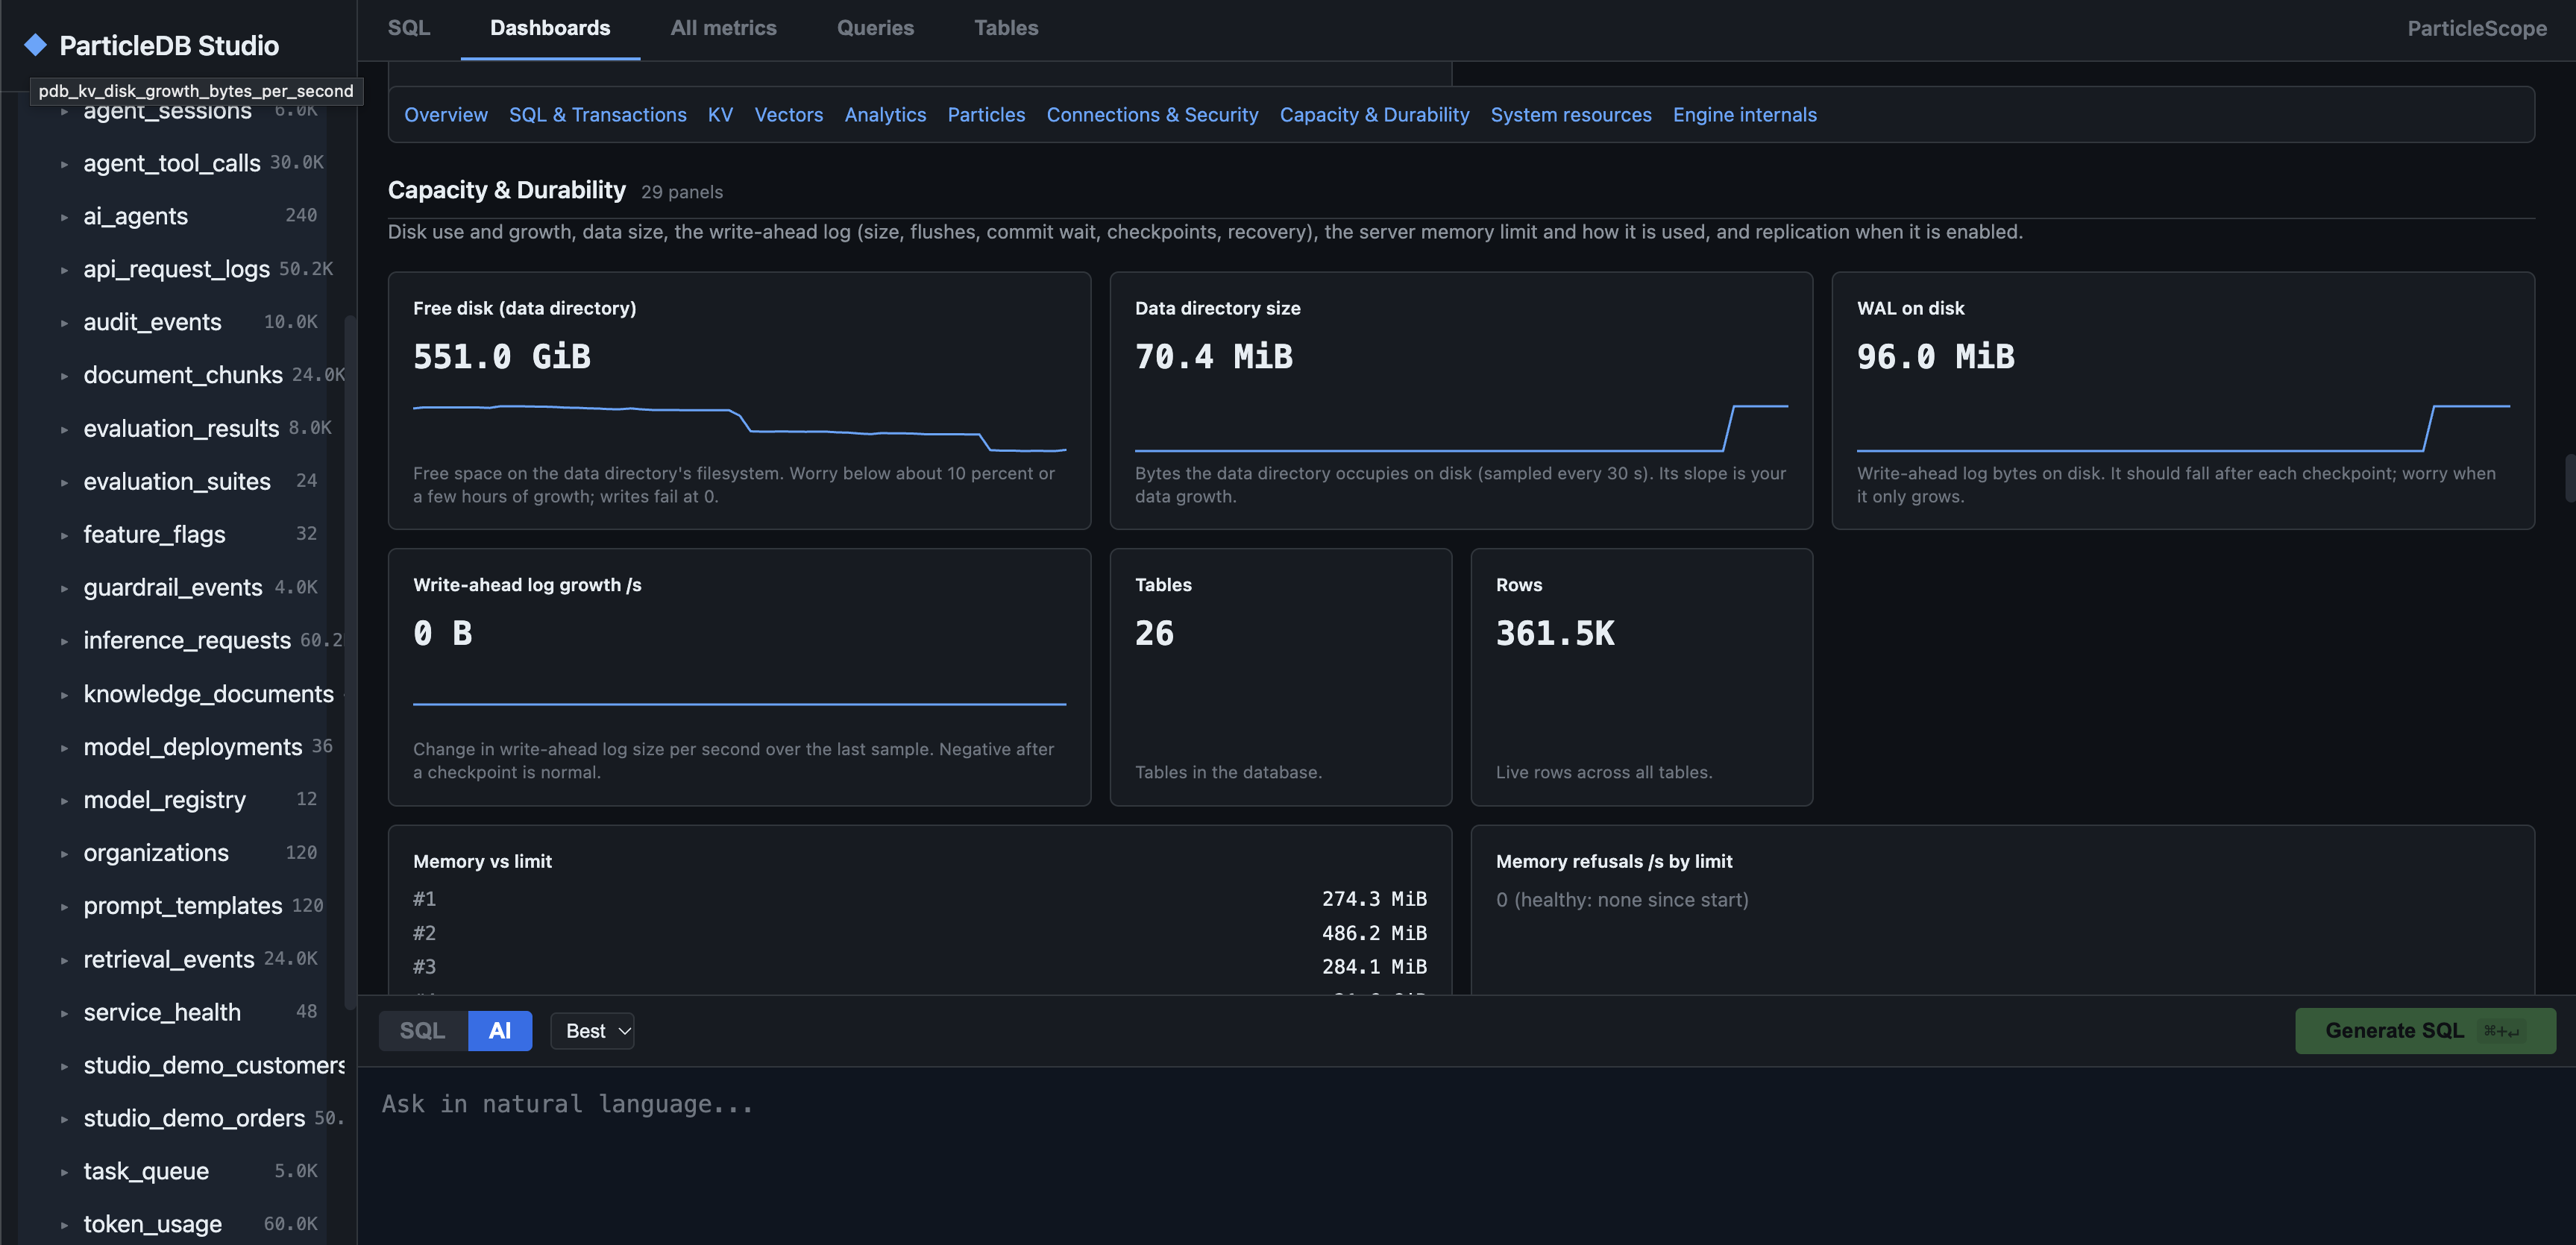2576x1245 pixels.
Task: Click the 274.3 MiB memory row #1
Action: click(x=920, y=899)
